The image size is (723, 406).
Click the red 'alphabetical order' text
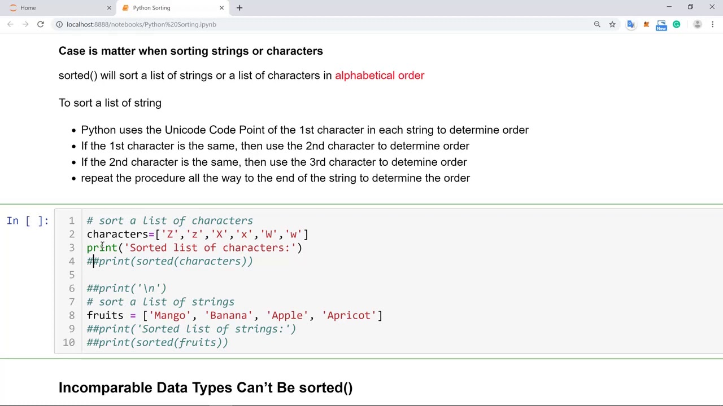(x=379, y=76)
